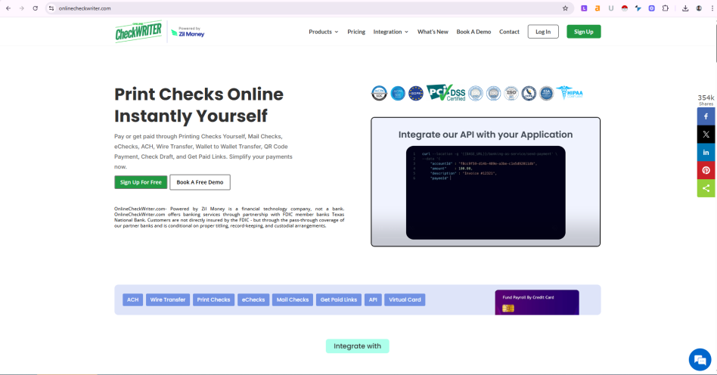The width and height of the screenshot is (717, 375).
Task: Open the browser extensions puzzle icon
Action: point(665,8)
